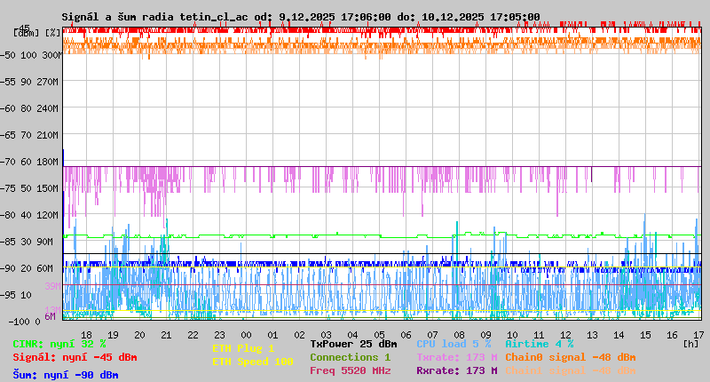The image size is (710, 382).
Task: Click the '-50 100 300M' y-axis label
Action: coord(31,55)
